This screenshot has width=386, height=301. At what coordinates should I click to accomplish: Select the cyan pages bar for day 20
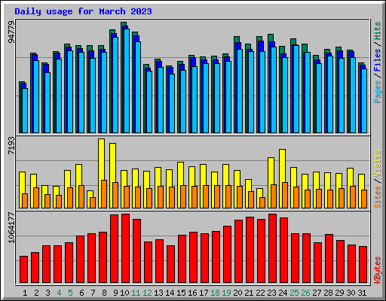point(240,91)
